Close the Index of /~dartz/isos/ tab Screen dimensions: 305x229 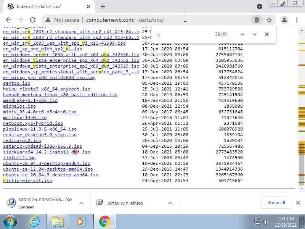tap(88, 6)
